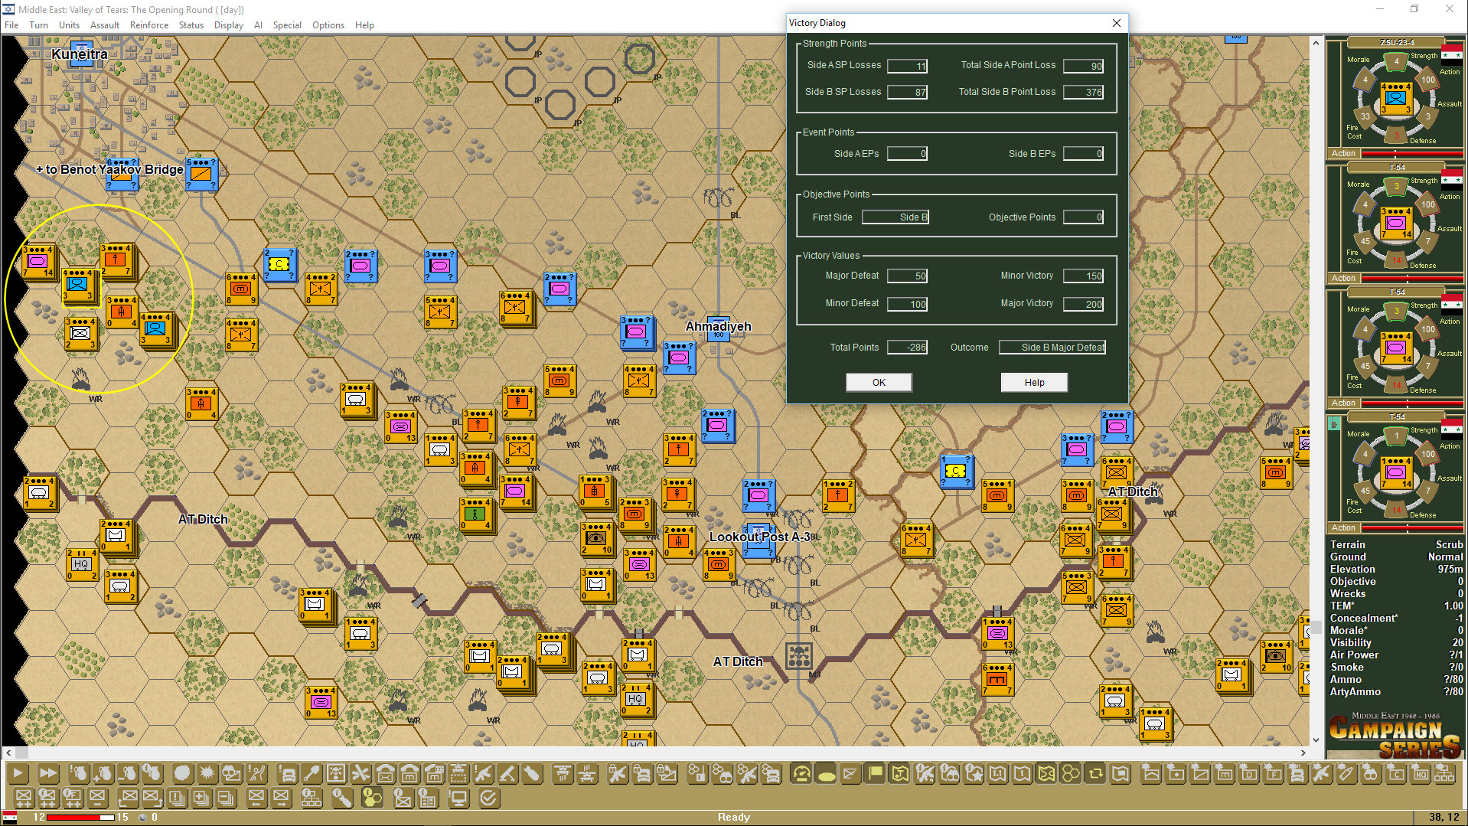Click the bomb airstrike toolbar icon
The image size is (1468, 826).
click(x=531, y=773)
